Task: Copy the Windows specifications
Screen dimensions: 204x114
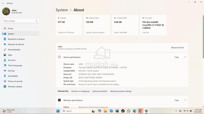Action: pos(177,100)
